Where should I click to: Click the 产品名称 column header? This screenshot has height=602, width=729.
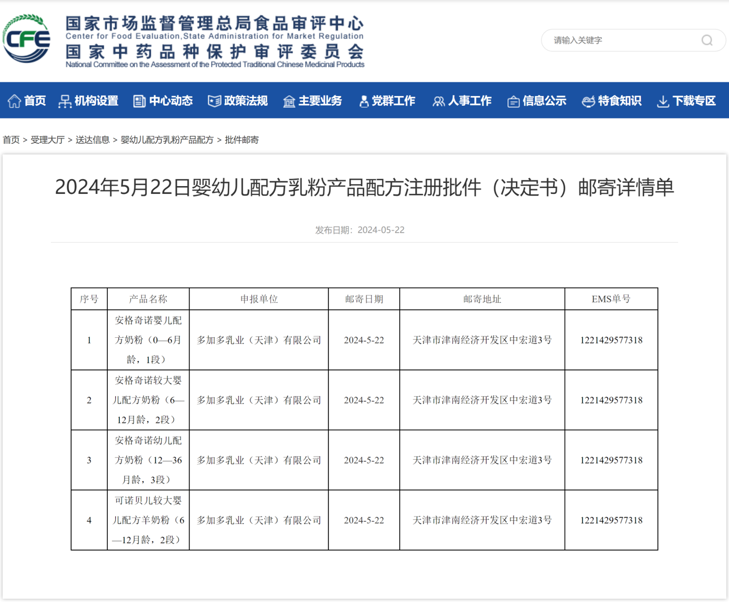click(148, 299)
